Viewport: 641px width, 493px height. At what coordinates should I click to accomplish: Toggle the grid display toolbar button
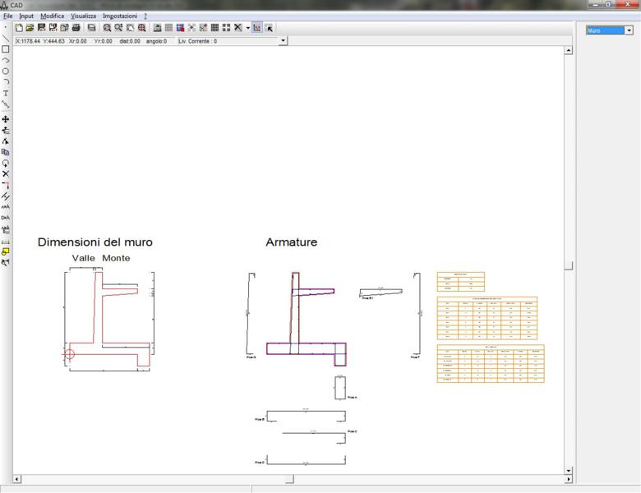click(168, 27)
